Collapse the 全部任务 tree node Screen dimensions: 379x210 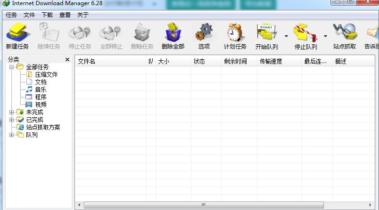tap(11, 67)
